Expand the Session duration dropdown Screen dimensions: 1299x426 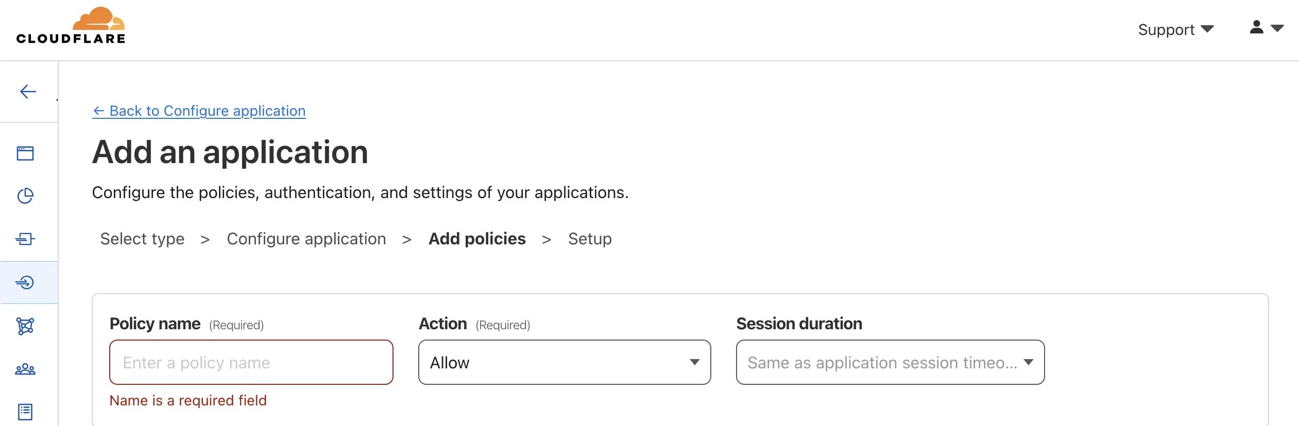click(890, 362)
